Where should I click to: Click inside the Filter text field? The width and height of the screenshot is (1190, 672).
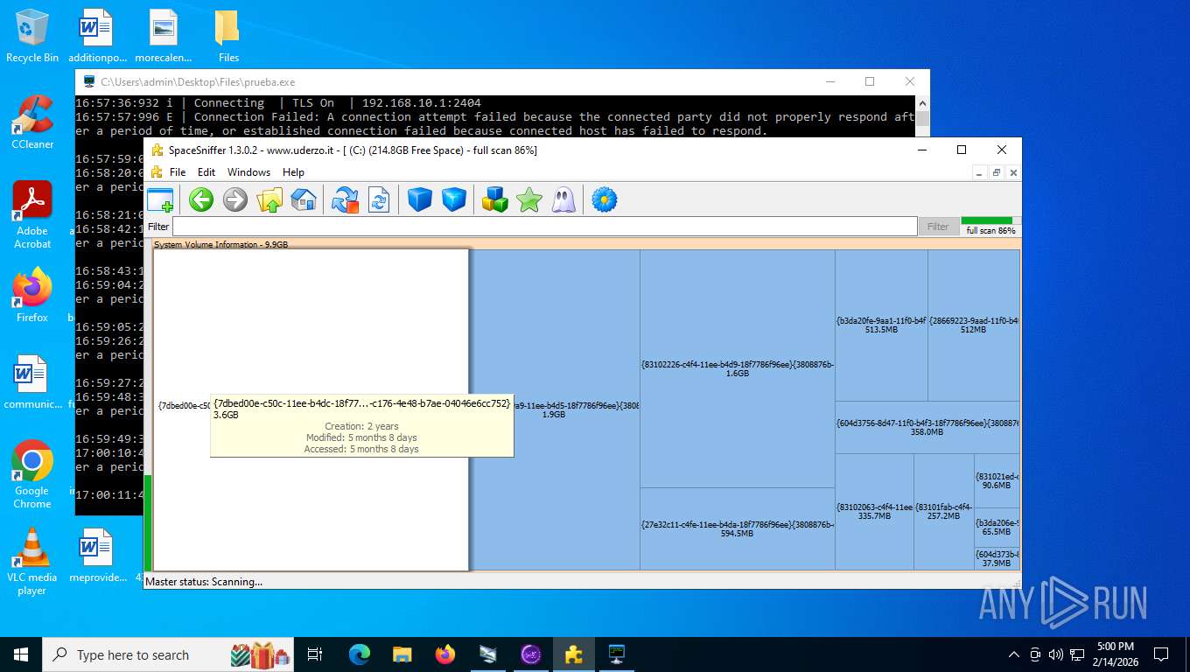coord(544,227)
